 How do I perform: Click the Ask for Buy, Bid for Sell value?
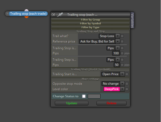click(x=97, y=41)
